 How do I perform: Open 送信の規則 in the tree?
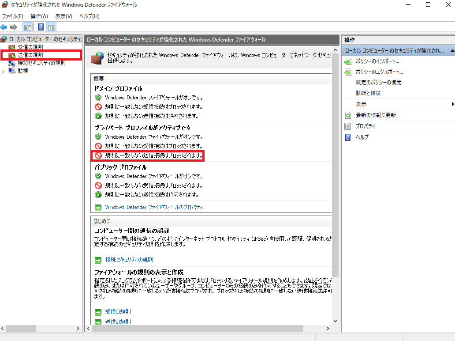30,55
